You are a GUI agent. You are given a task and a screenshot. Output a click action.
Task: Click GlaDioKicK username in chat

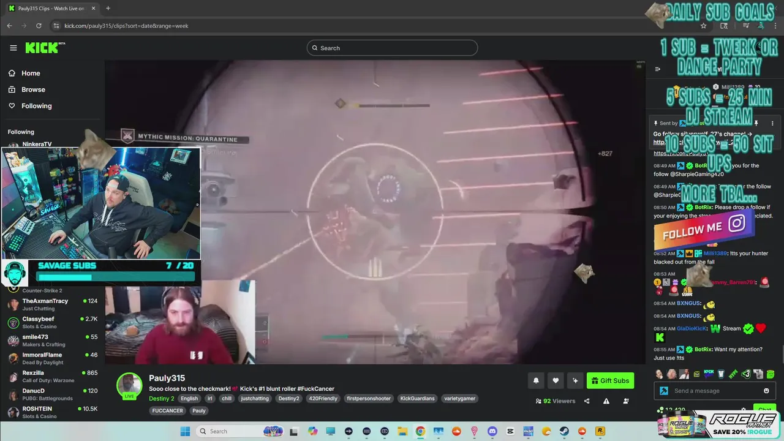pos(692,328)
